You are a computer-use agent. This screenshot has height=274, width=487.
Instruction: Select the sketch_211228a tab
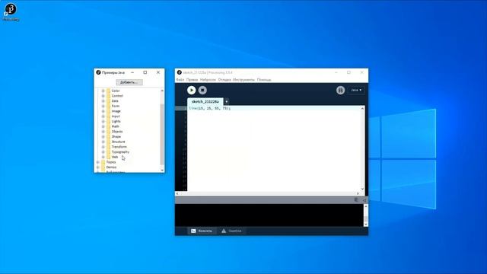point(205,101)
